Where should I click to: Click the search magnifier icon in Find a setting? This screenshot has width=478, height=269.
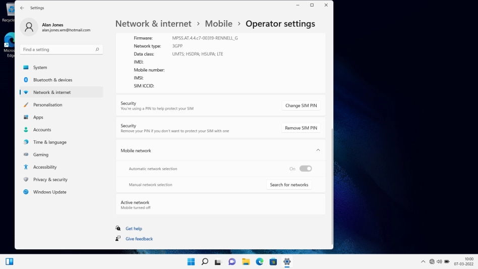point(97,49)
